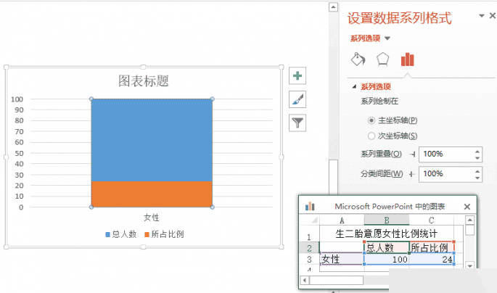
Task: Click the 所占比例 header cell in sheet
Action: (432, 248)
